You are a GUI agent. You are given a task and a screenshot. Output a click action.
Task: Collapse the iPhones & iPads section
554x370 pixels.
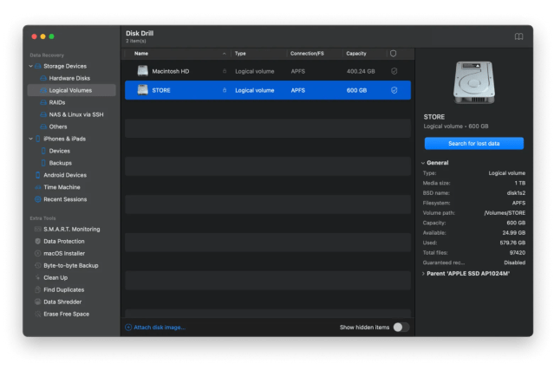coord(30,139)
